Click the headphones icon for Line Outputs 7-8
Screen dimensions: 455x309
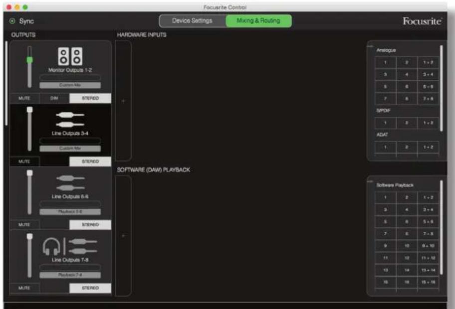51,246
